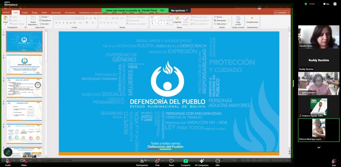Select Federico Aguilar Tellez video tile
The height and width of the screenshot is (167, 341).
(319, 107)
